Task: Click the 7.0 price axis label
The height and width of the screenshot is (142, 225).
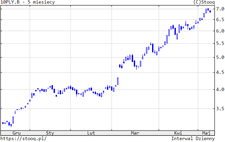Action: pos(220,8)
